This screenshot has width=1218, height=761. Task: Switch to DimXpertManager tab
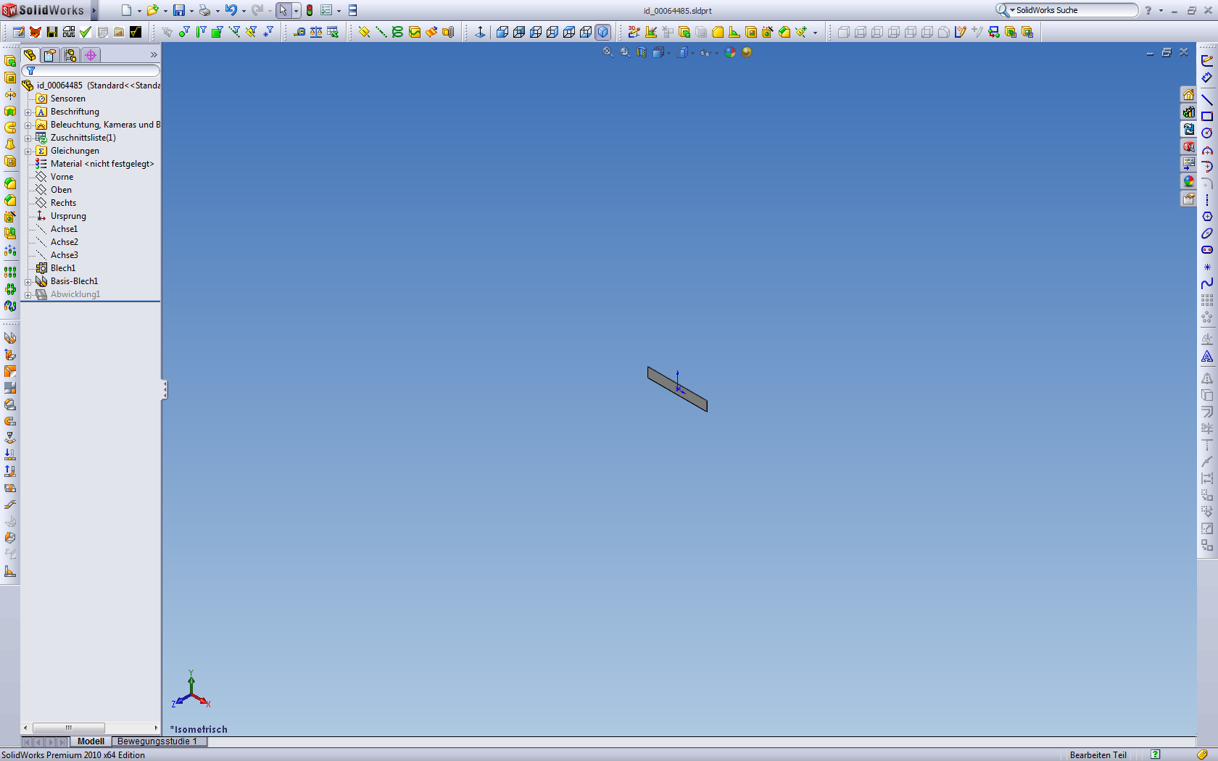tap(91, 55)
